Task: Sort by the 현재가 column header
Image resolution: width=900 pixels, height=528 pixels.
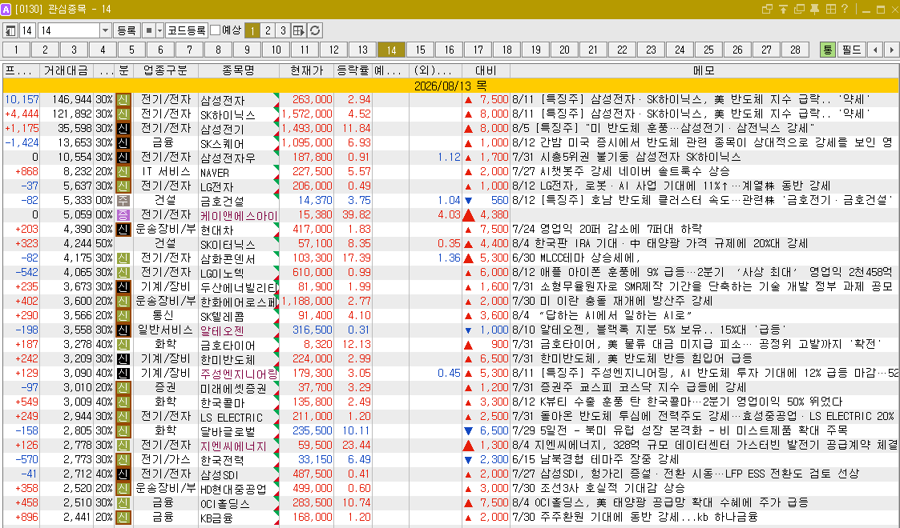Action: (x=306, y=70)
